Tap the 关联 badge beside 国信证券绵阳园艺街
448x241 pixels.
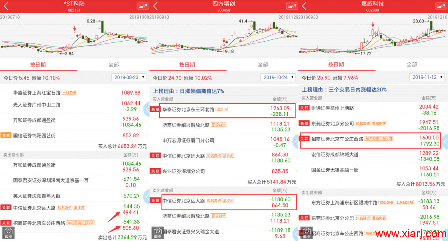[6, 136]
